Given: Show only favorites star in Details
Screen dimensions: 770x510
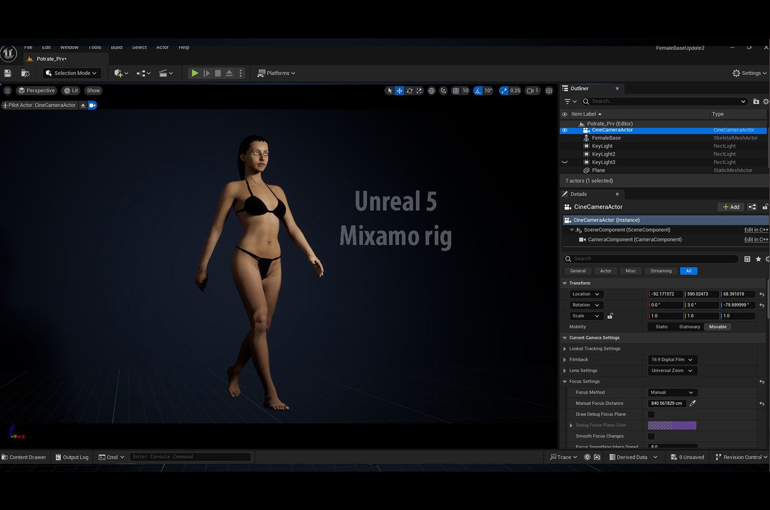Looking at the screenshot, I should click(x=758, y=259).
